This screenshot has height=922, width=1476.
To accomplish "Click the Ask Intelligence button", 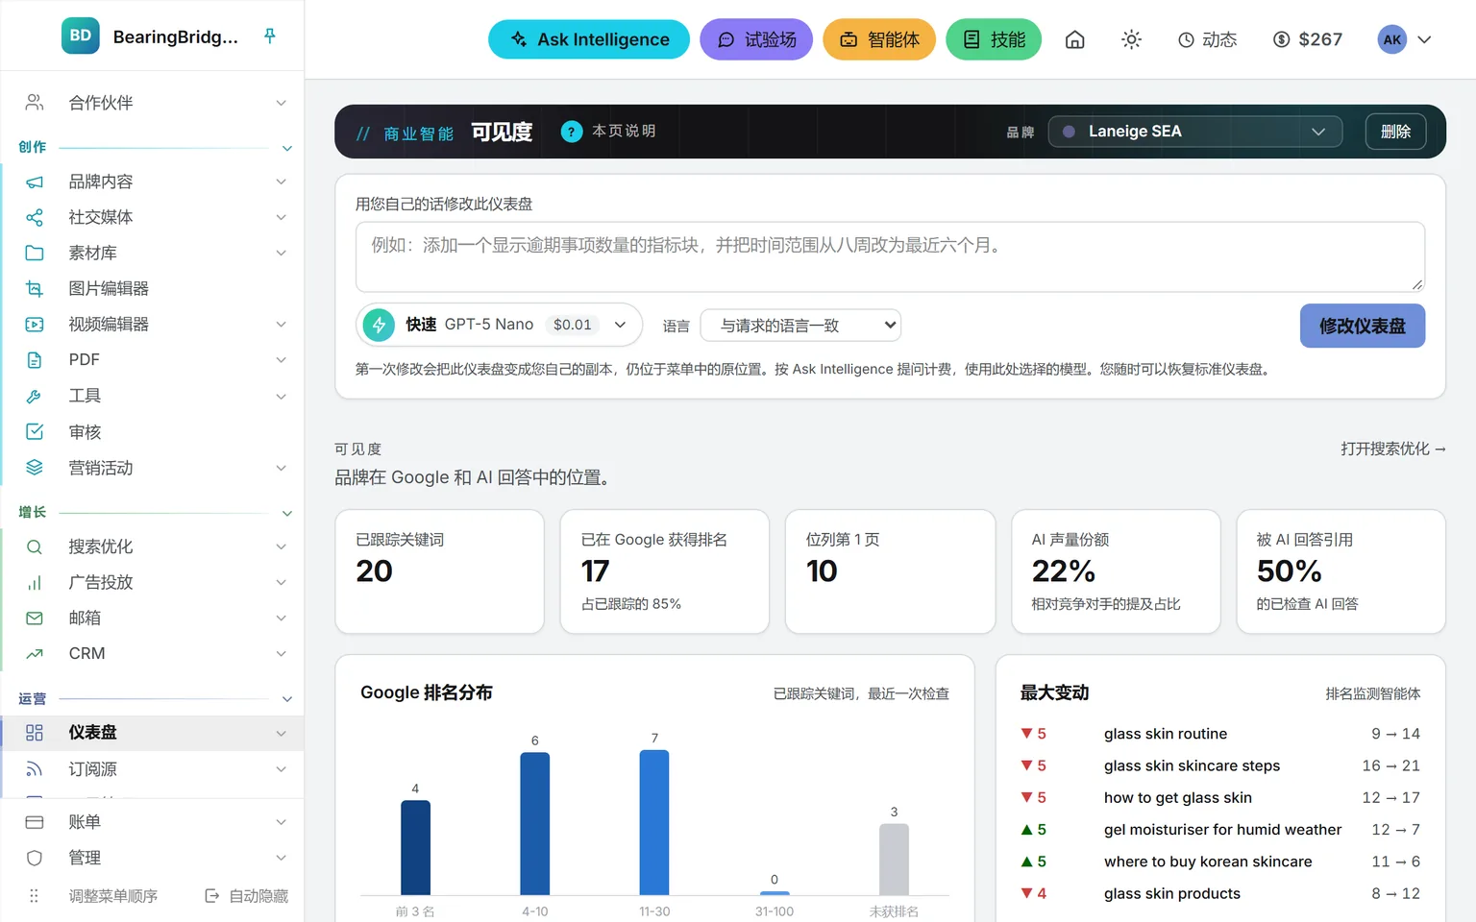I will click(589, 39).
